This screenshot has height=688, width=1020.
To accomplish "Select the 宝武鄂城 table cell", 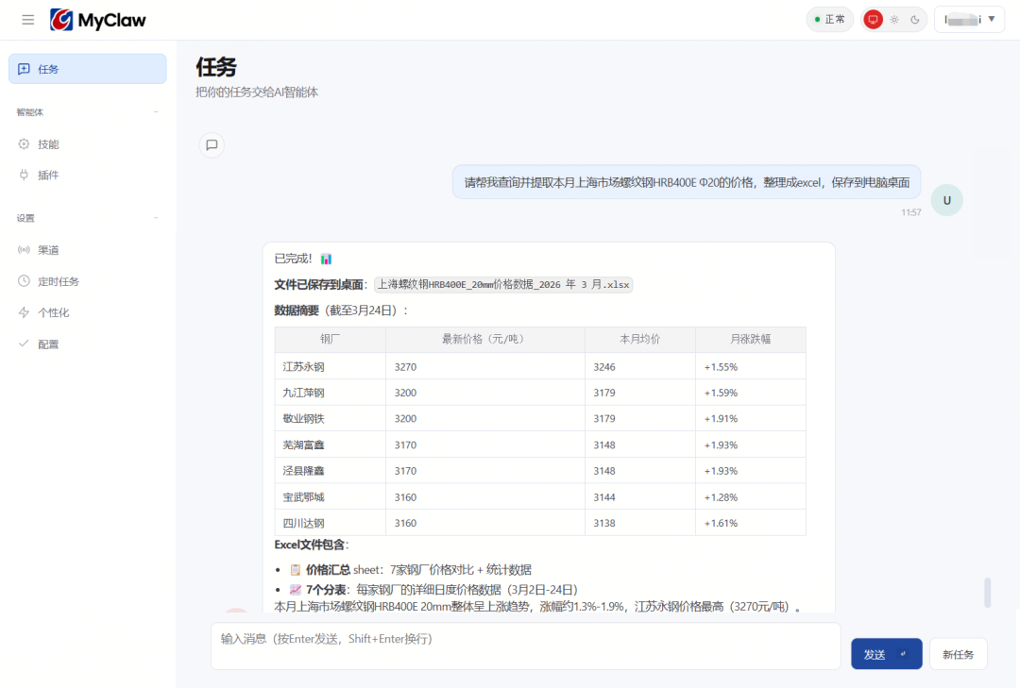I will coord(331,496).
